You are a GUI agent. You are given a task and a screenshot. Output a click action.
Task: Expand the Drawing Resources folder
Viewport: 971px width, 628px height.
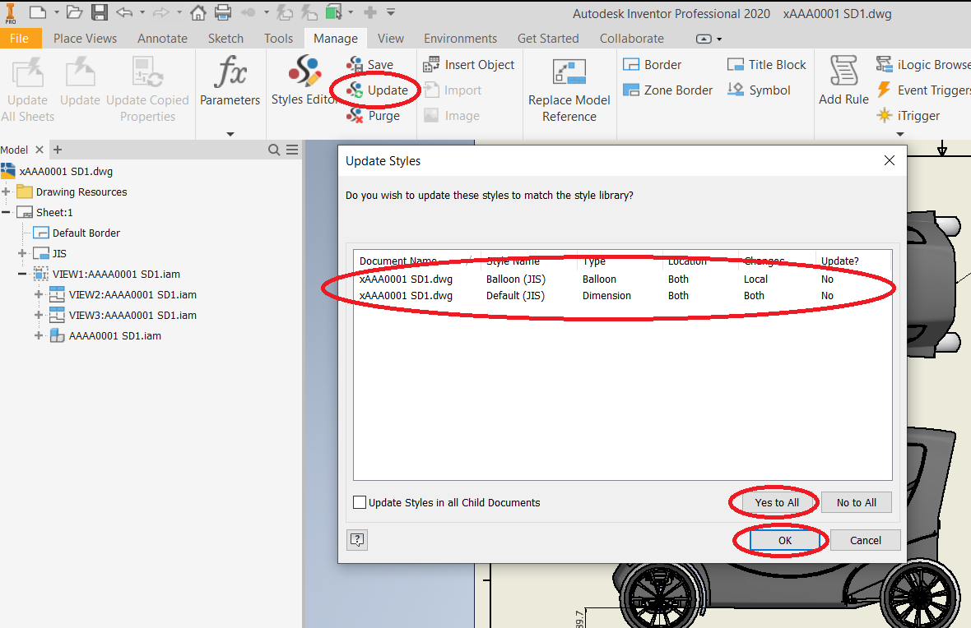coord(7,192)
